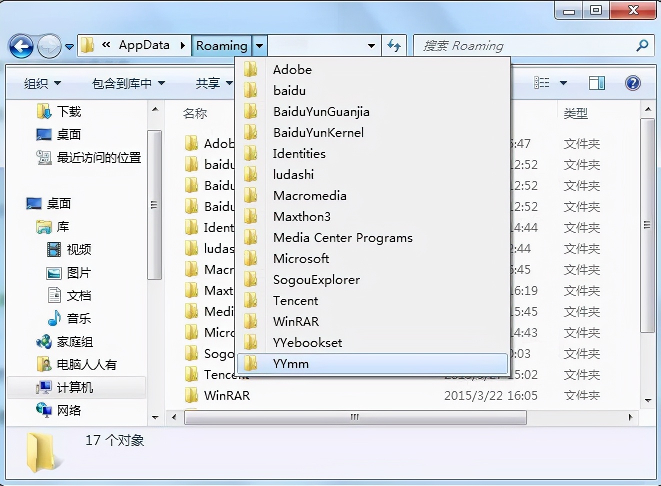Click the navigation pane scroll up arrow
This screenshot has width=661, height=486.
(x=155, y=109)
